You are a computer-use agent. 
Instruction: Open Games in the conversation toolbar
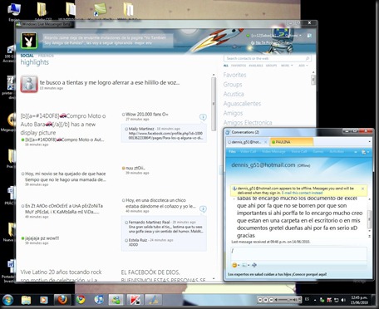[x=317, y=152]
